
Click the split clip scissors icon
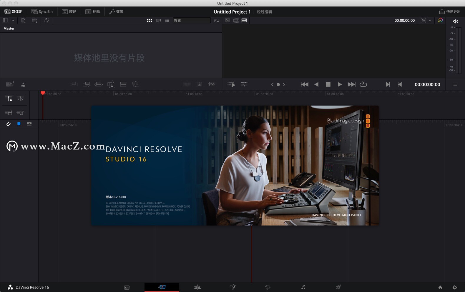23,85
